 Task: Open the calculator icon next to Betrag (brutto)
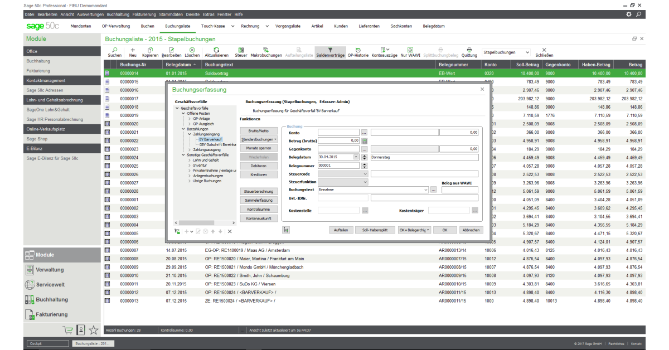coord(365,141)
